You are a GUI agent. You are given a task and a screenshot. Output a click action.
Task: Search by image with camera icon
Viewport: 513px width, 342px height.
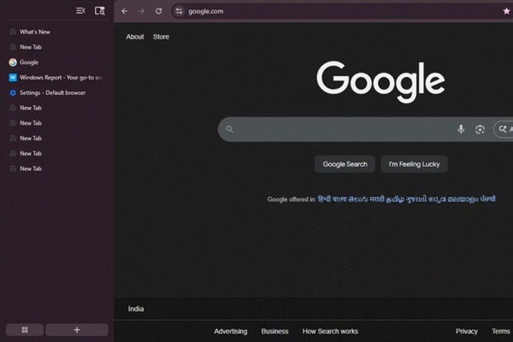coord(480,129)
